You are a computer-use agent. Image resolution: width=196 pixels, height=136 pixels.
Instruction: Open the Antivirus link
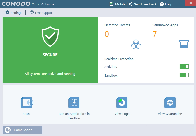[x=110, y=67]
